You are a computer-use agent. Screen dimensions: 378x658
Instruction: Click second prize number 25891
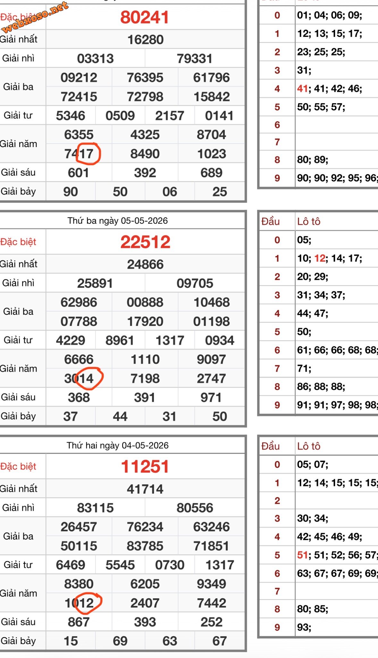click(x=95, y=284)
